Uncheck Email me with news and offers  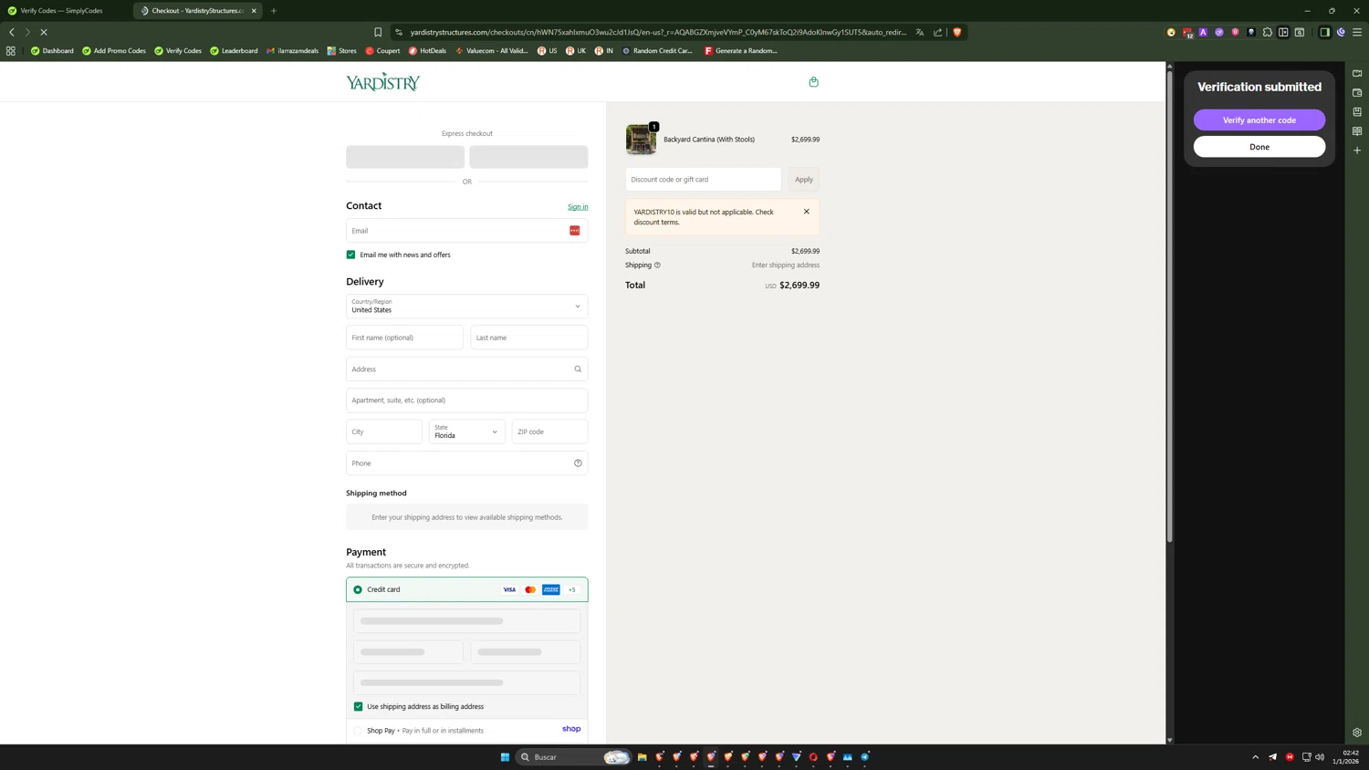[350, 255]
